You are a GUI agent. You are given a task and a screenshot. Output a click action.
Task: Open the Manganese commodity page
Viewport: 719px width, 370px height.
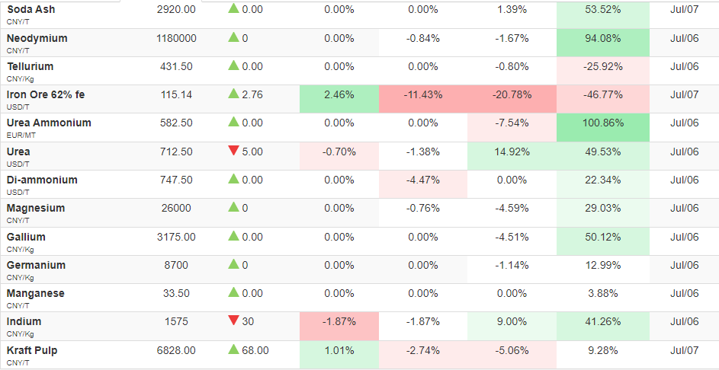36,294
